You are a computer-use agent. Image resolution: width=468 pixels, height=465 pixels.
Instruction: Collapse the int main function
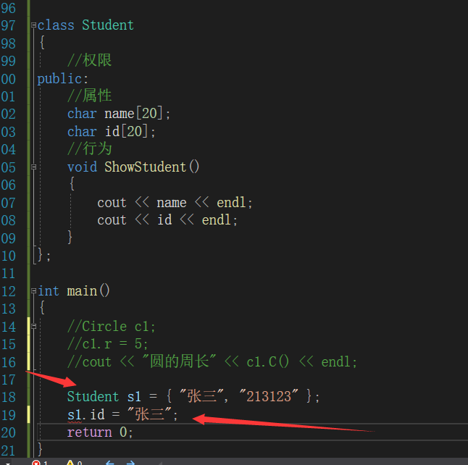point(33,291)
